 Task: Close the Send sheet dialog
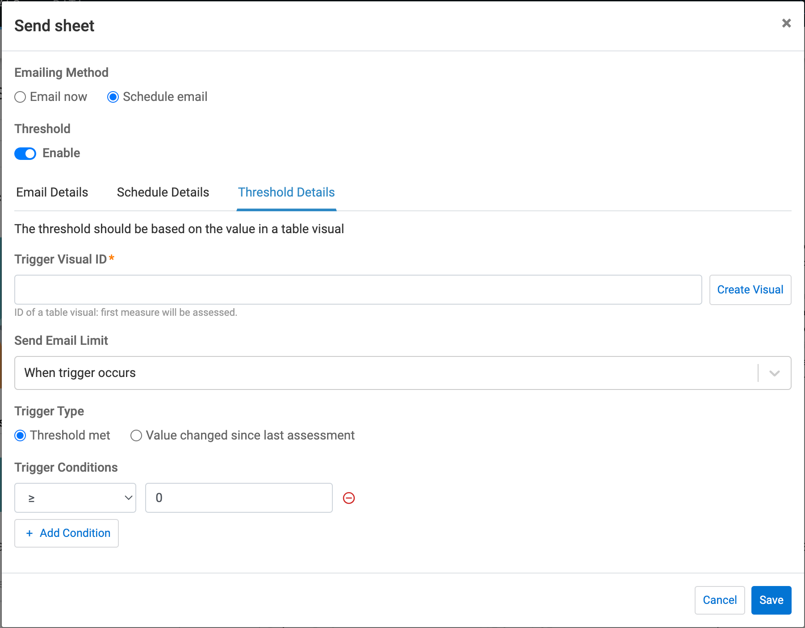click(x=786, y=23)
